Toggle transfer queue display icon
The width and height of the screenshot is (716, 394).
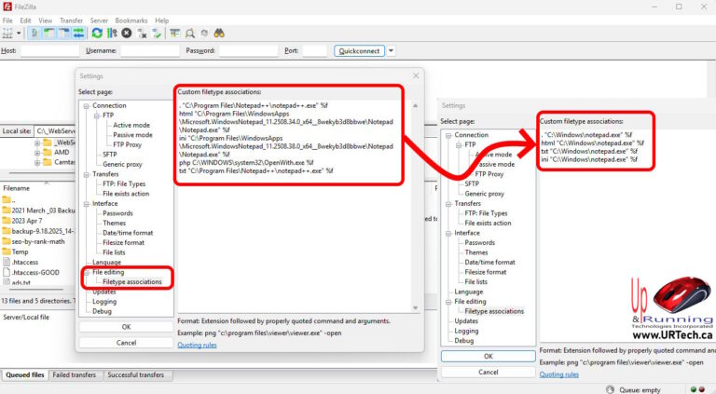(x=78, y=33)
